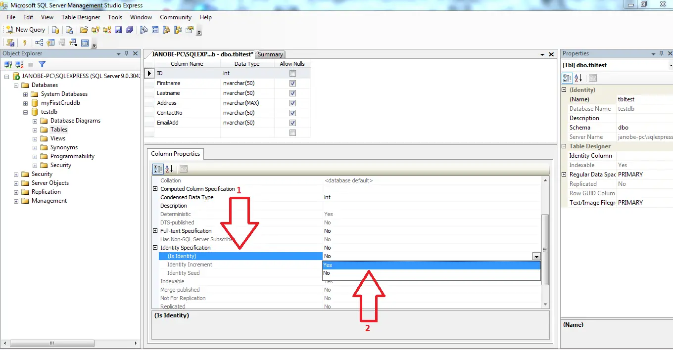The width and height of the screenshot is (673, 350).
Task: Click the Open File folder icon
Action: 84,30
